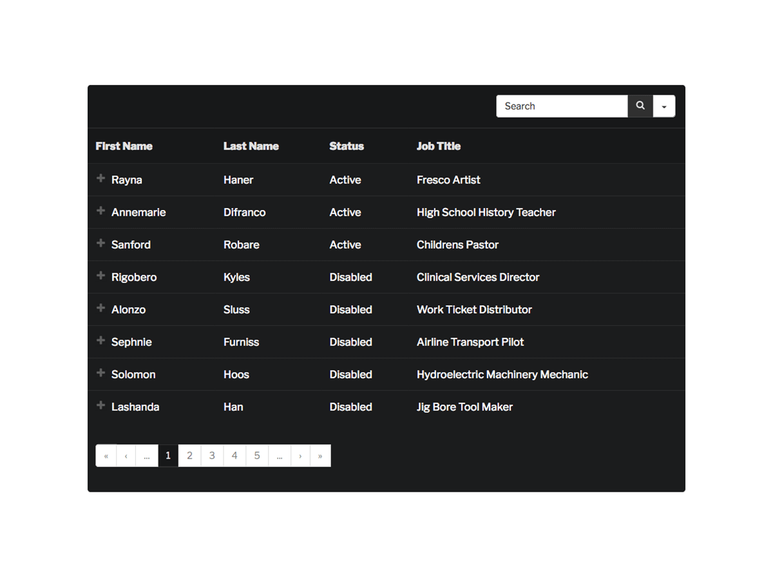Jump to page 5 of results
This screenshot has width=773, height=580.
[257, 456]
